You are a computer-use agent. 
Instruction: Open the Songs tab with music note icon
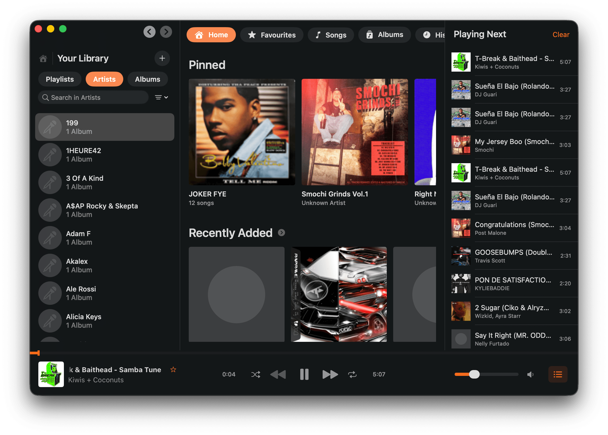tap(331, 35)
